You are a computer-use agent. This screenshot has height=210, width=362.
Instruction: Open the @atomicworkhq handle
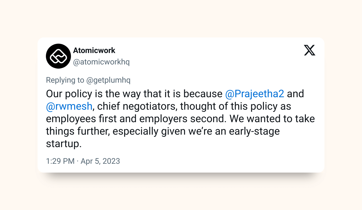(101, 62)
